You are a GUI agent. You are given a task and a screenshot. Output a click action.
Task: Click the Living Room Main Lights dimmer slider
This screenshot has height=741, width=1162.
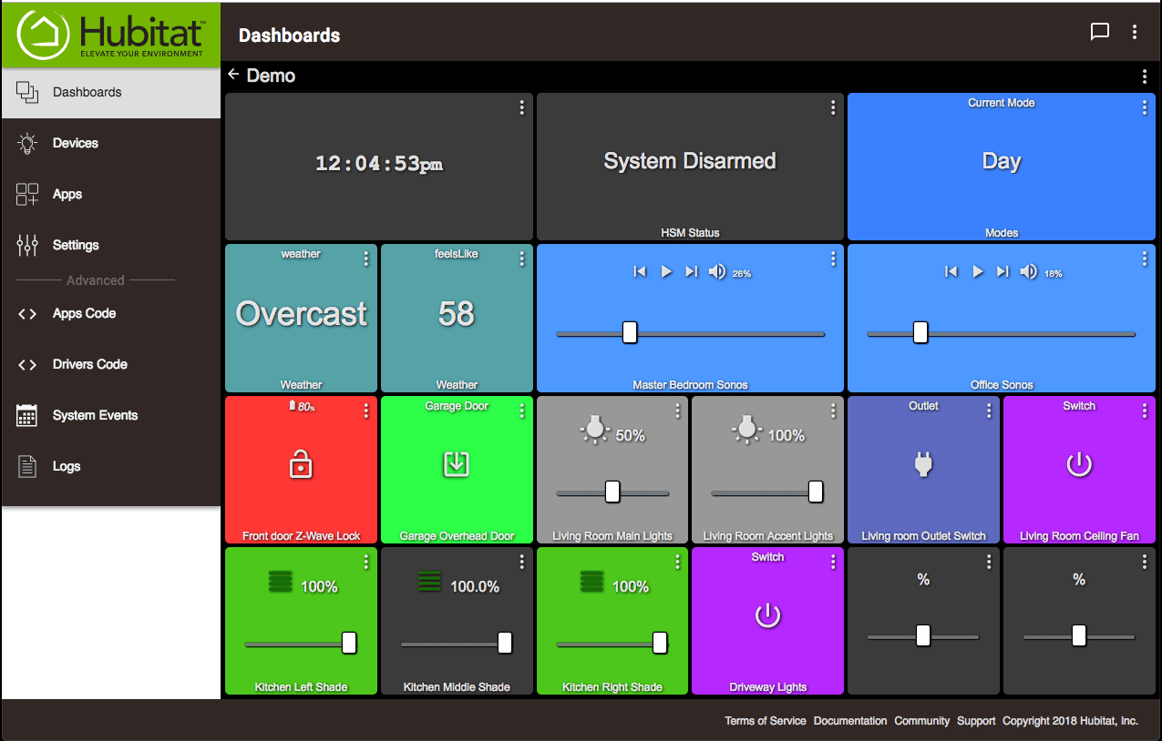pos(612,492)
